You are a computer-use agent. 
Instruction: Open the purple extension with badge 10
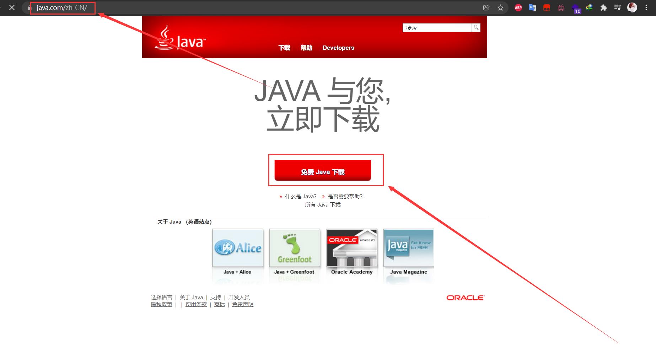pos(576,8)
